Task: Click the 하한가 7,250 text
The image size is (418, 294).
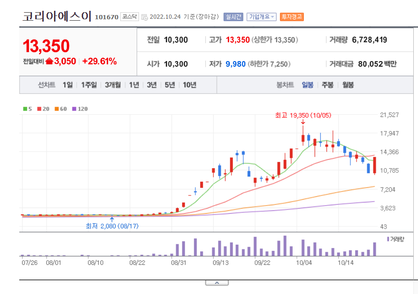Action: (x=269, y=64)
